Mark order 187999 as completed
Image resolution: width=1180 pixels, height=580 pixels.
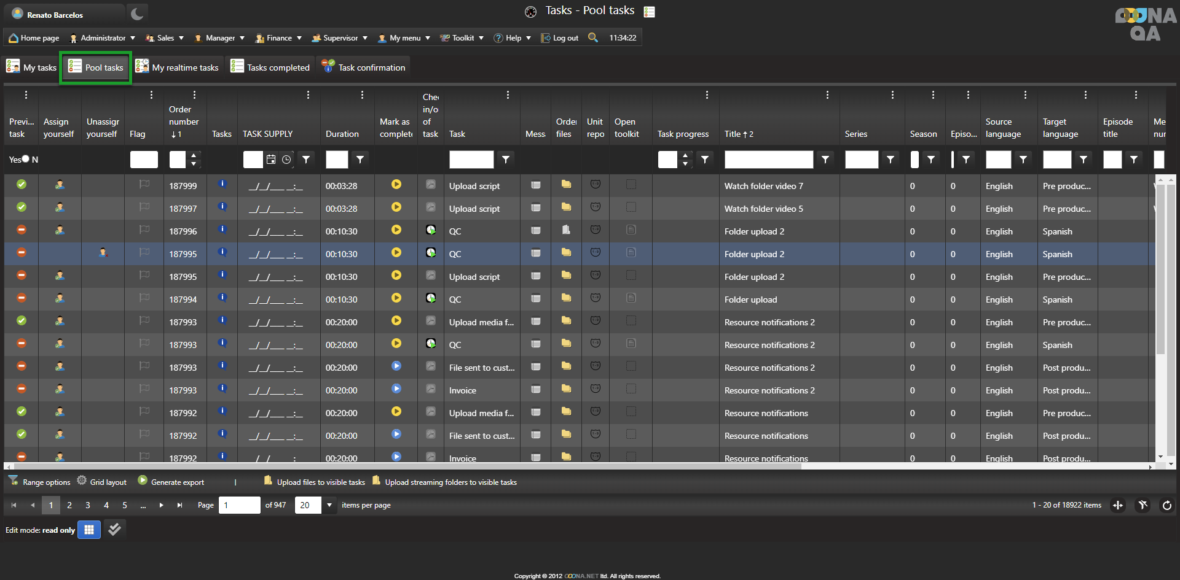pos(396,185)
